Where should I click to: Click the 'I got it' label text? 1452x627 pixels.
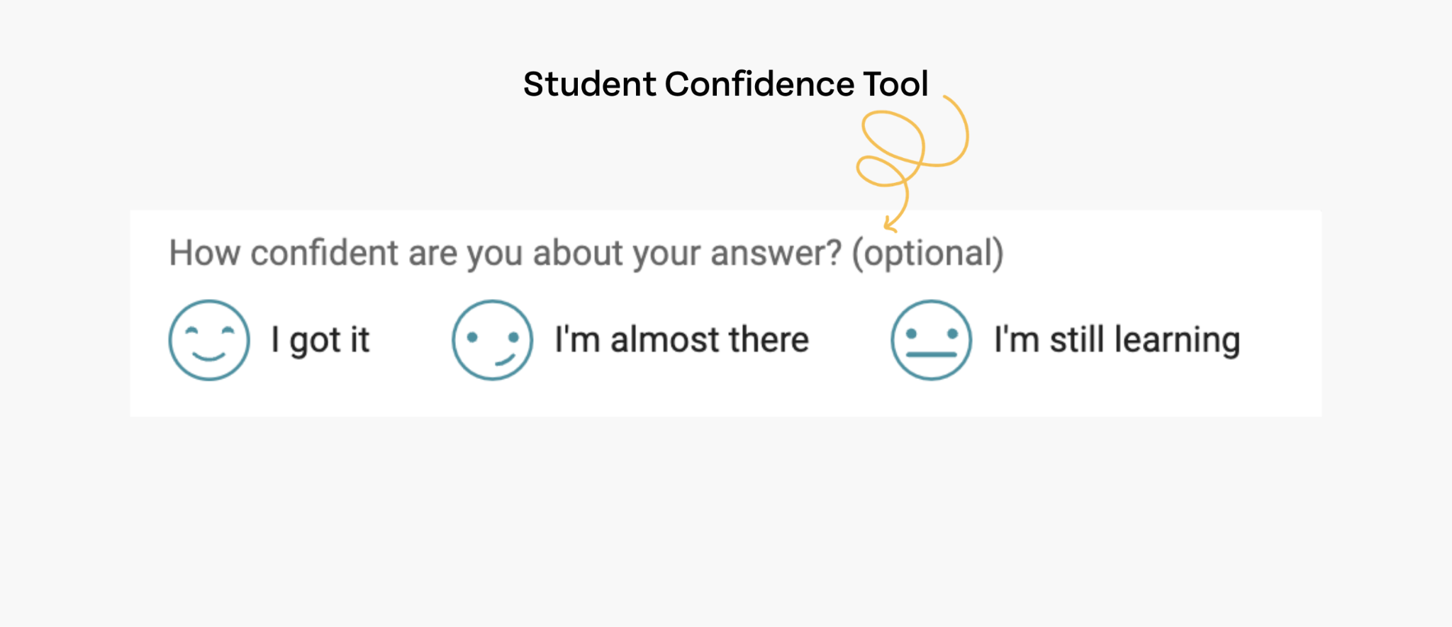[x=320, y=340]
